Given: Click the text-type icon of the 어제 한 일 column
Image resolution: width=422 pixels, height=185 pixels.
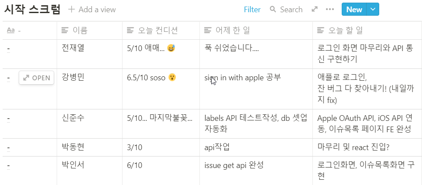Looking at the screenshot, I should [x=208, y=30].
